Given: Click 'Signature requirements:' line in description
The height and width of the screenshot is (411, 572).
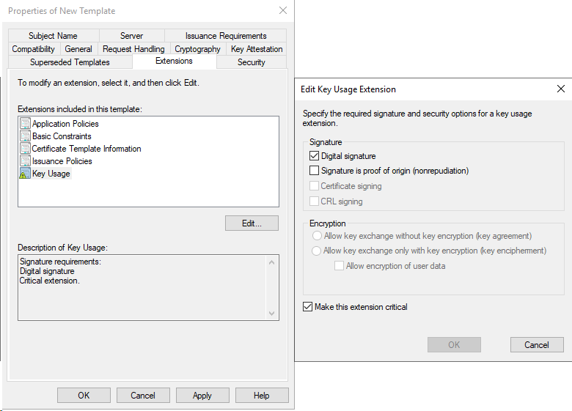Looking at the screenshot, I should tap(61, 262).
